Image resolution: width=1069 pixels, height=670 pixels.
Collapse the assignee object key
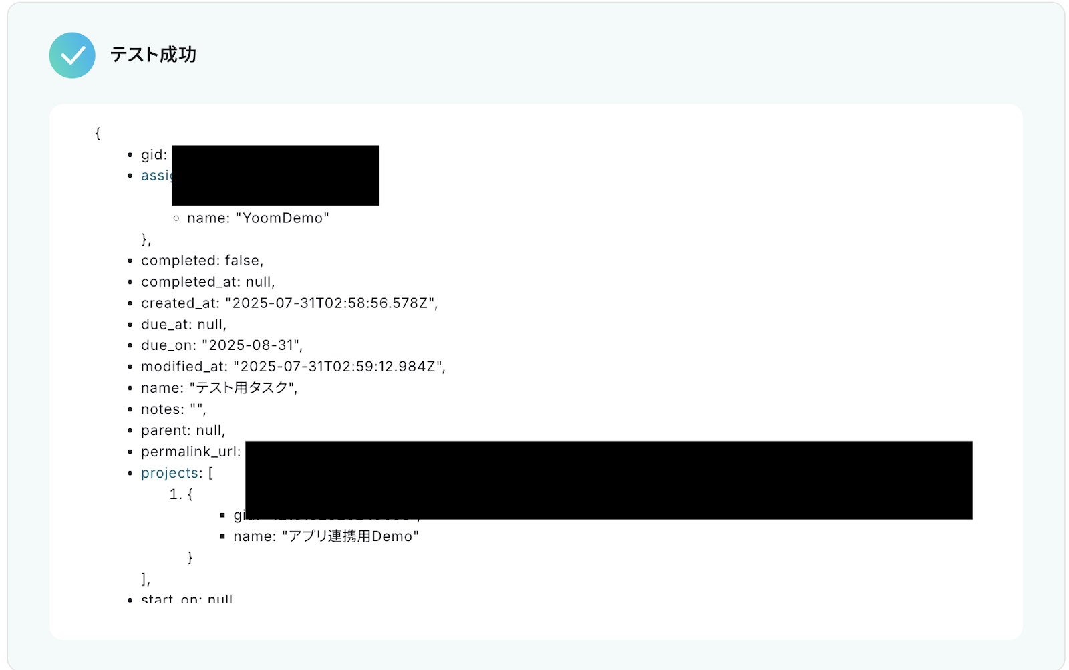[x=156, y=176]
